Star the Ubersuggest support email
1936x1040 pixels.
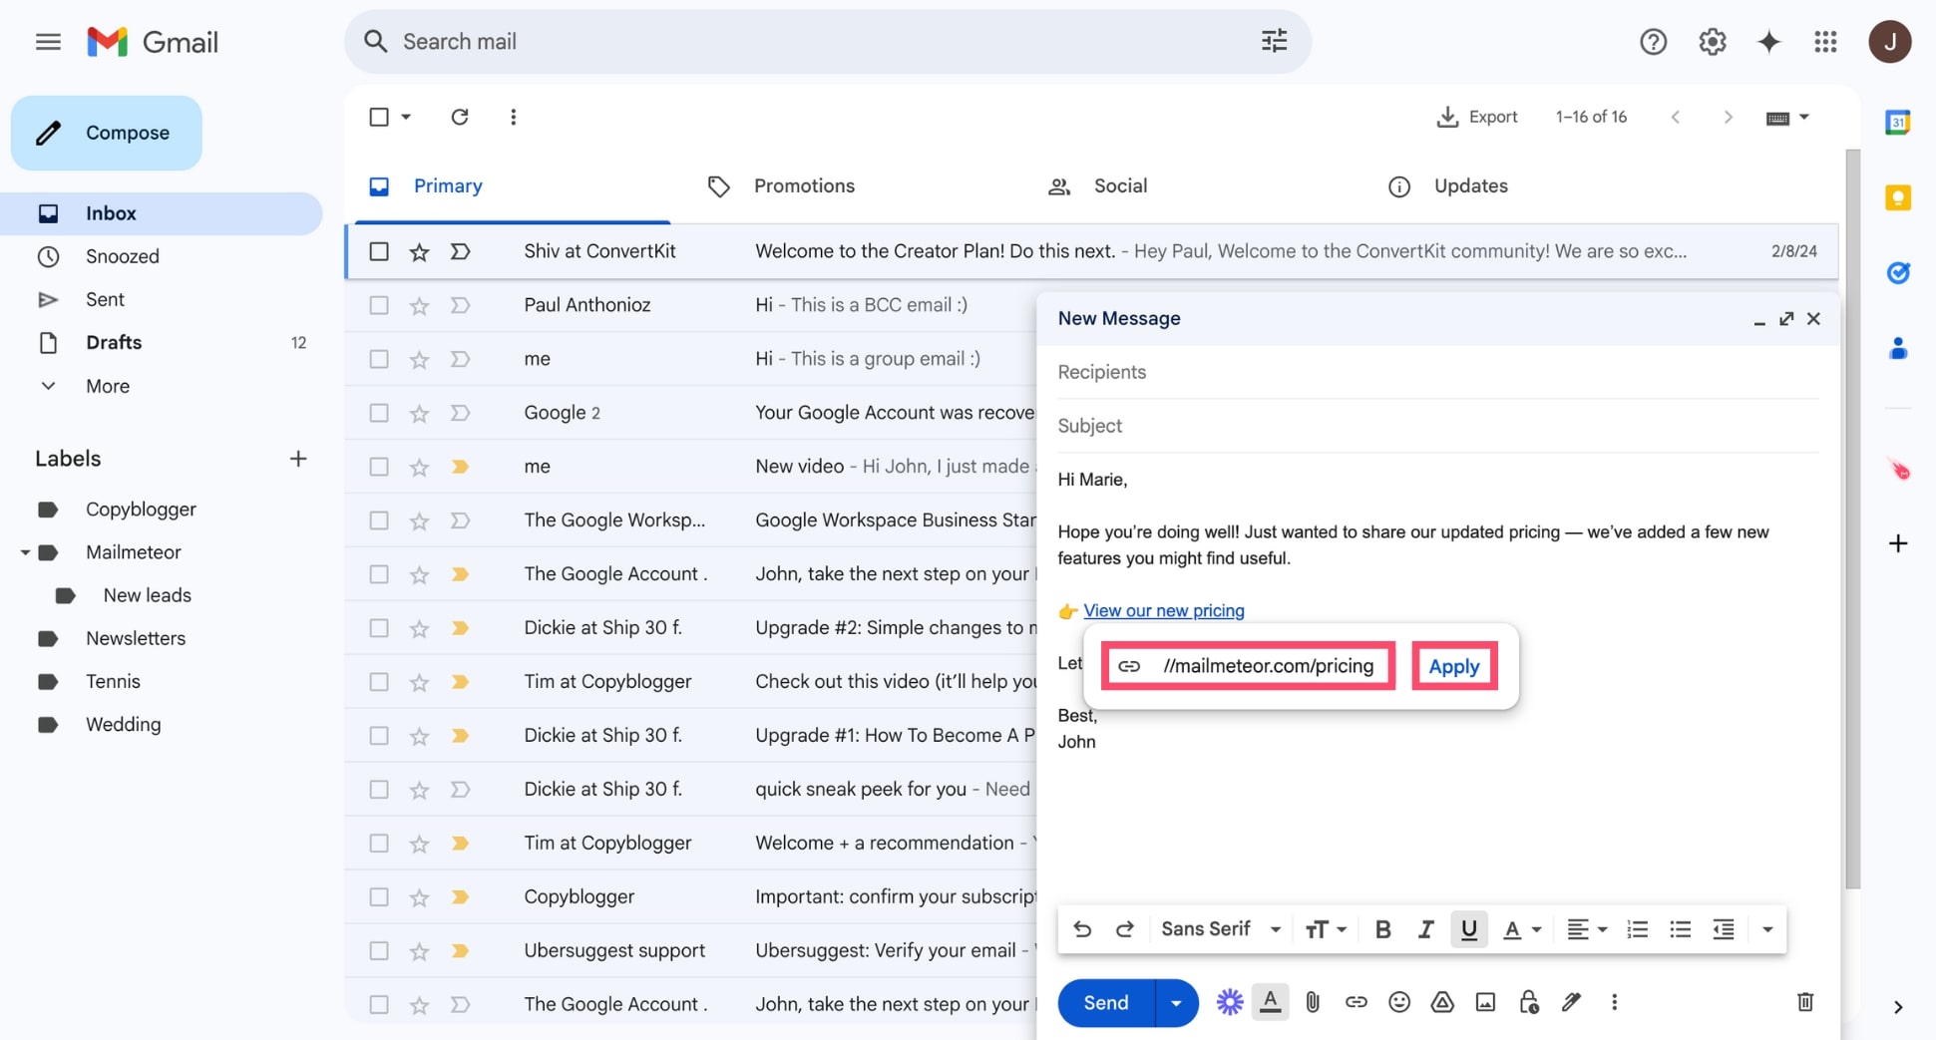419,950
